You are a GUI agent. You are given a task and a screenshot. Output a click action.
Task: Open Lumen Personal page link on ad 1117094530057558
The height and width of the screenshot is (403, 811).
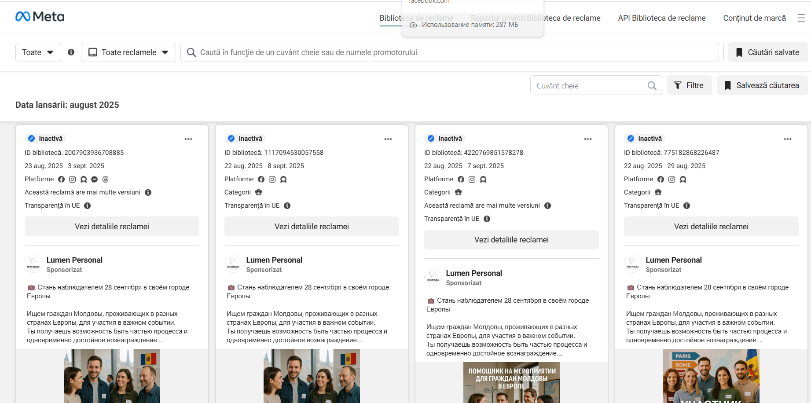pos(274,260)
